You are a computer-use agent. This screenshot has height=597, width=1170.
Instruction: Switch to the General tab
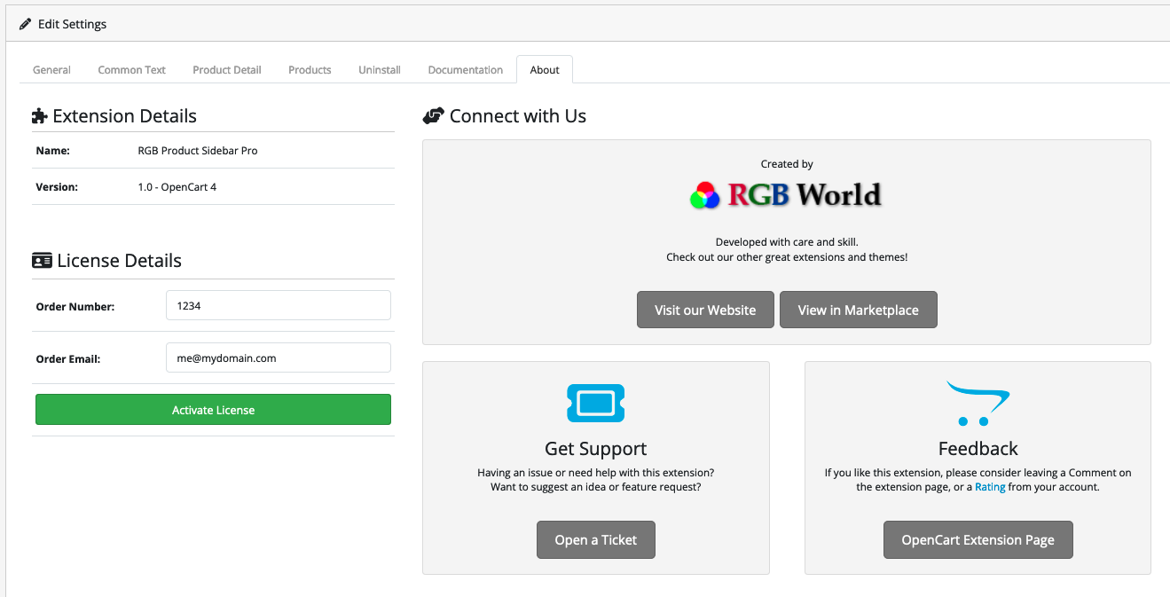tap(51, 70)
